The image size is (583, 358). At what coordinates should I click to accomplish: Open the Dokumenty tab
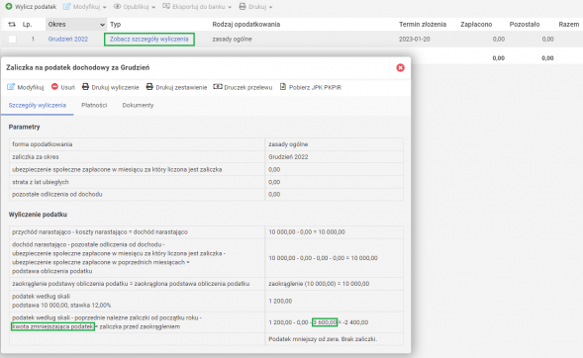pos(138,105)
